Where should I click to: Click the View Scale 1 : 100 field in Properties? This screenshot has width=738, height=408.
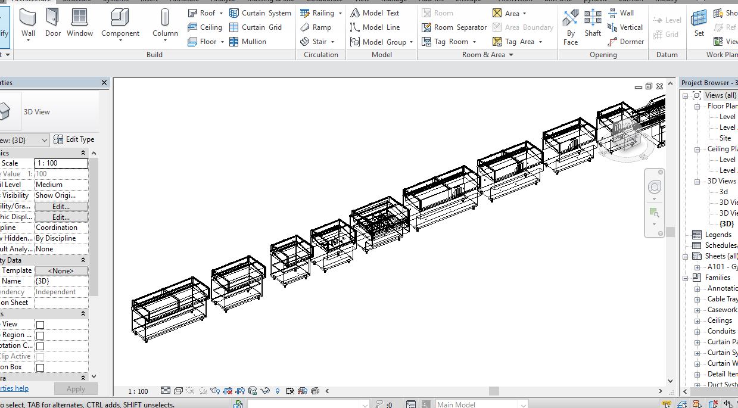click(61, 163)
